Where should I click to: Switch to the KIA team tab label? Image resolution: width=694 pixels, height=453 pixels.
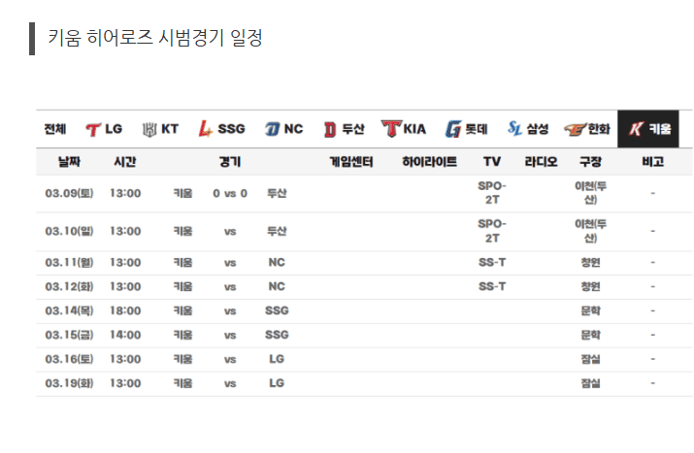[x=414, y=129]
